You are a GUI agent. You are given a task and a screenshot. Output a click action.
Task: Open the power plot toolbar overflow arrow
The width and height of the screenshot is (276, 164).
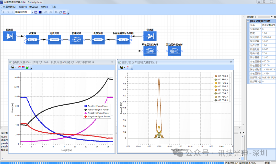coord(31,68)
